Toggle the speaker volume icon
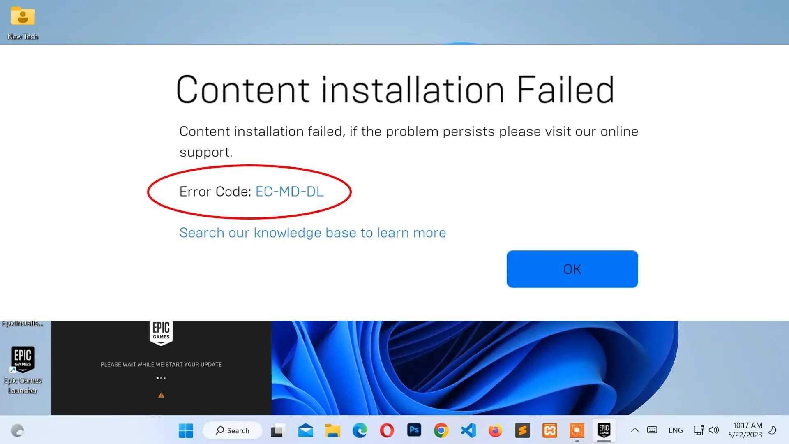 [x=714, y=430]
